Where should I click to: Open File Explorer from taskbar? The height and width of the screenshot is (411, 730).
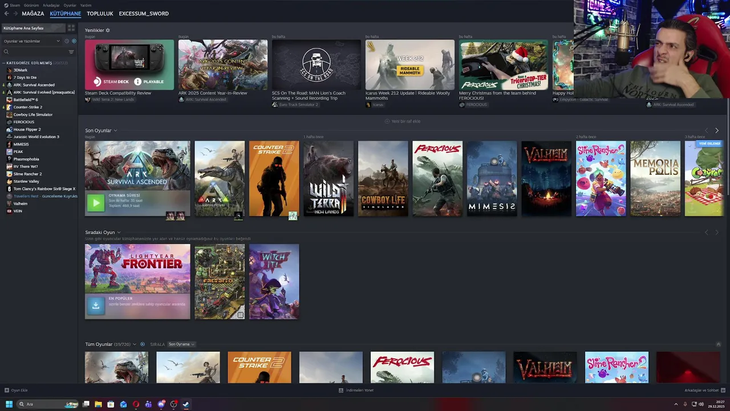tap(98, 404)
